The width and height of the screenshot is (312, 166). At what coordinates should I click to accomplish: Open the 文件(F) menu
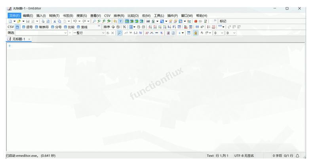[14, 15]
